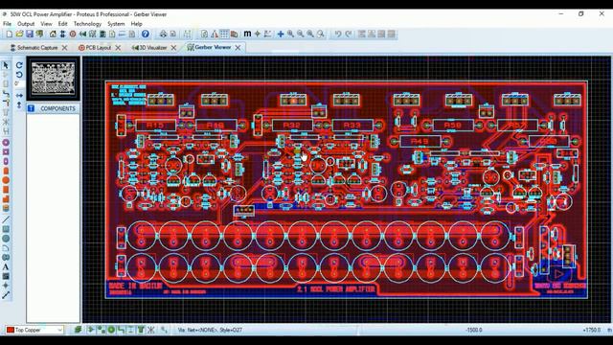Image resolution: width=613 pixels, height=345 pixels.
Task: Click the R49 resistor on the board
Action: point(420,141)
